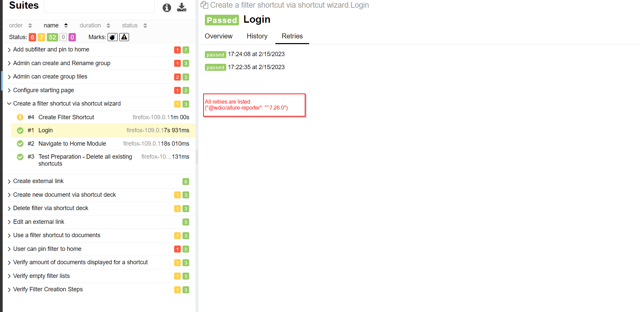640x312 pixels.
Task: Click red failed badge of Add subfilter suite
Action: pos(177,50)
